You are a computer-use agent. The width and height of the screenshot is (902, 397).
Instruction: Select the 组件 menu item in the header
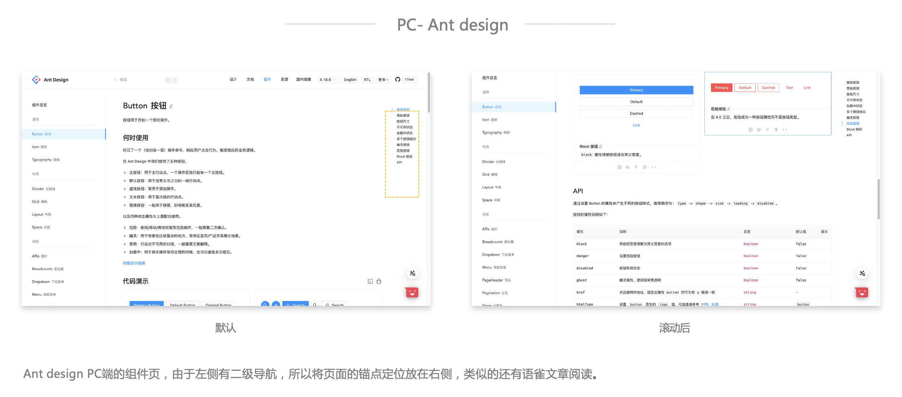coord(267,80)
